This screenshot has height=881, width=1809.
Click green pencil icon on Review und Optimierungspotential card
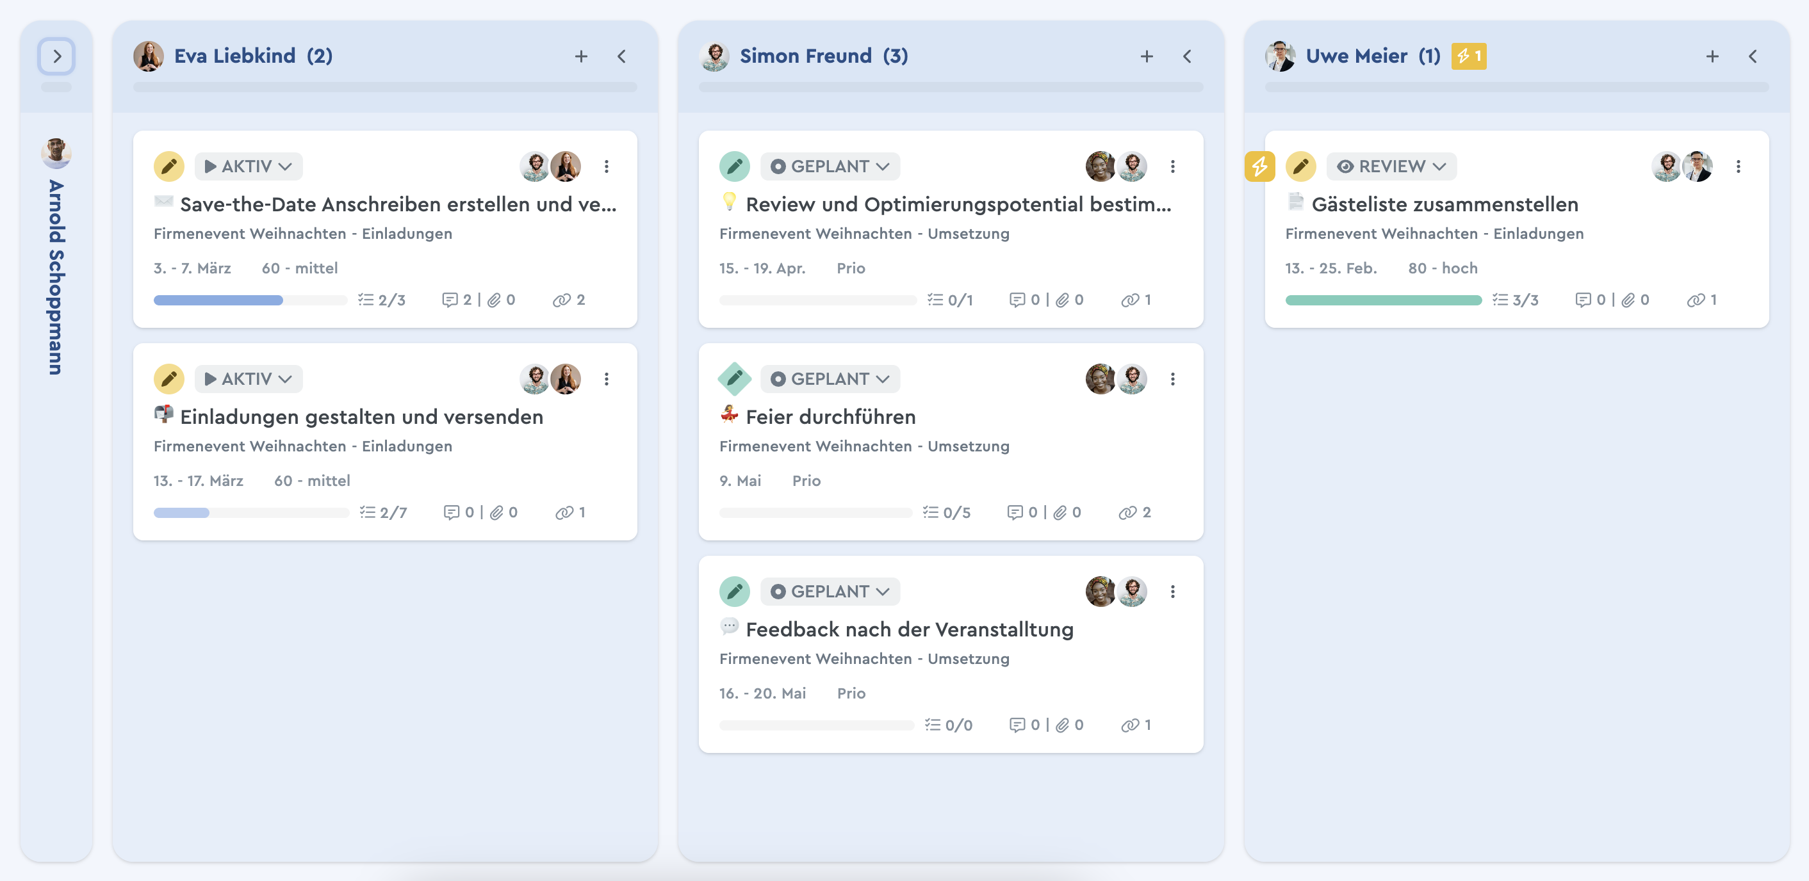coord(735,166)
